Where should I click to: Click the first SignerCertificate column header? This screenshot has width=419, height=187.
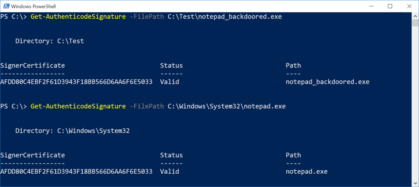(x=33, y=66)
